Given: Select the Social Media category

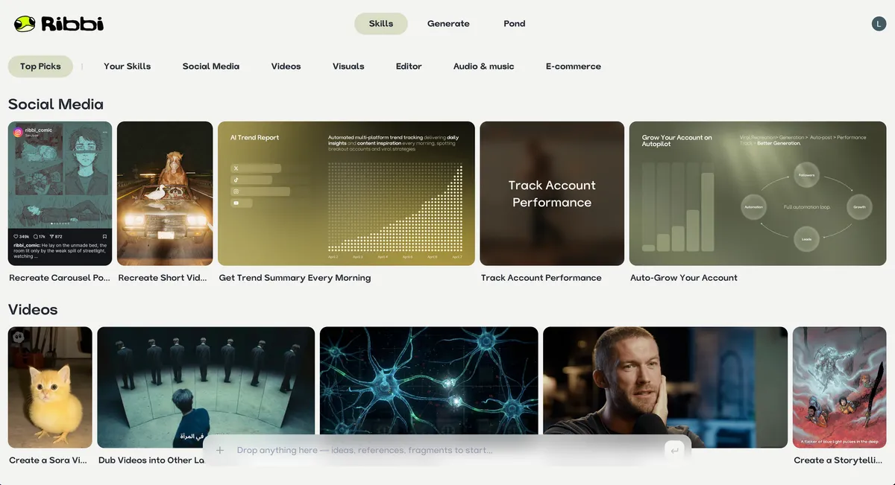Looking at the screenshot, I should tap(211, 66).
